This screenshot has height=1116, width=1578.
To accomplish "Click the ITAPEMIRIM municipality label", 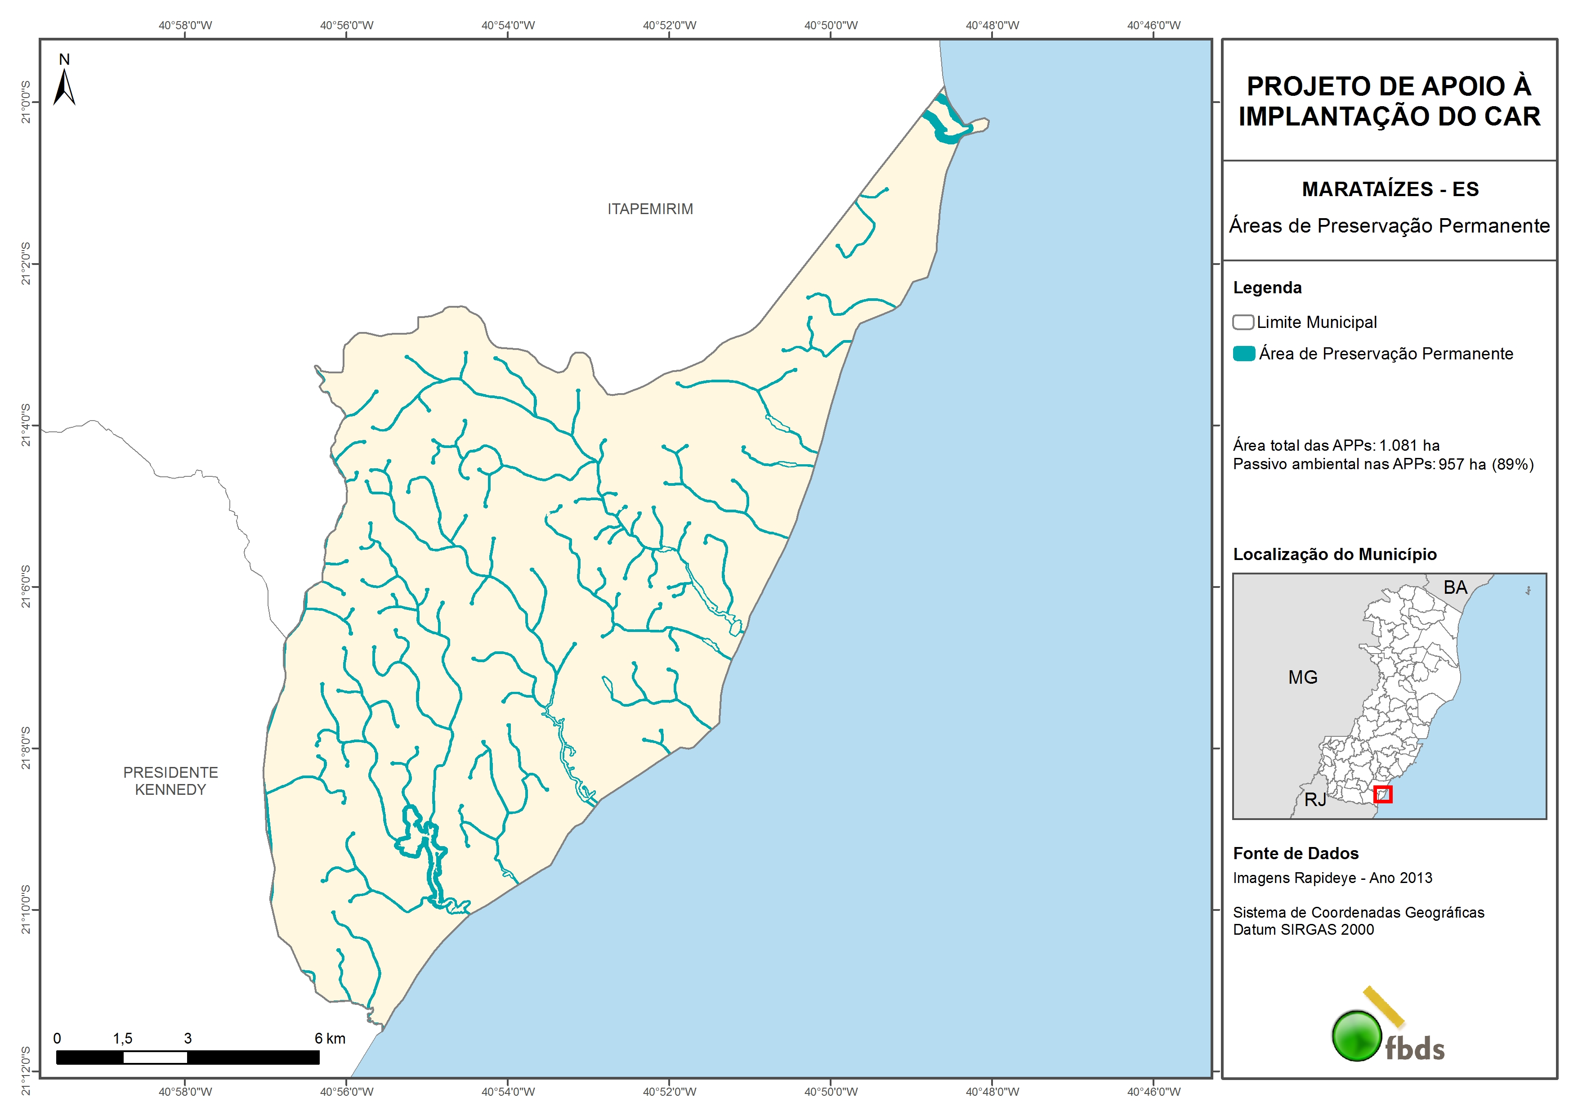I will coord(650,209).
